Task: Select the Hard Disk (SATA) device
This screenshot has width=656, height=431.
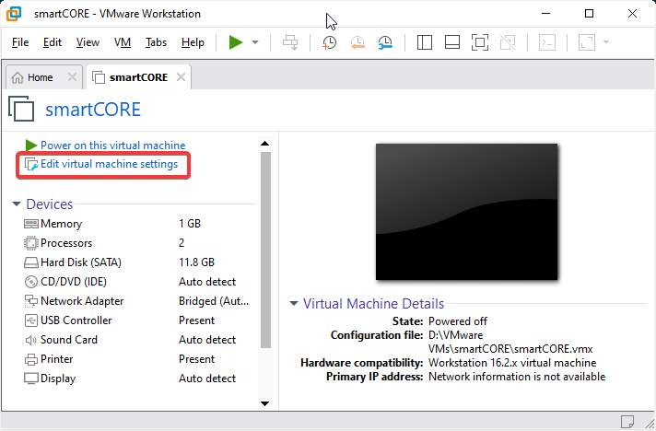Action: (136, 262)
